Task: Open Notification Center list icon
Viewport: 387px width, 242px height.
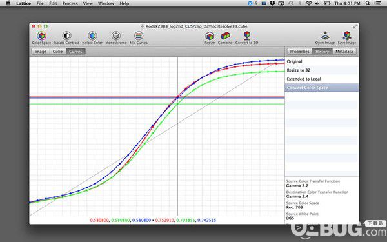Action: (x=377, y=3)
